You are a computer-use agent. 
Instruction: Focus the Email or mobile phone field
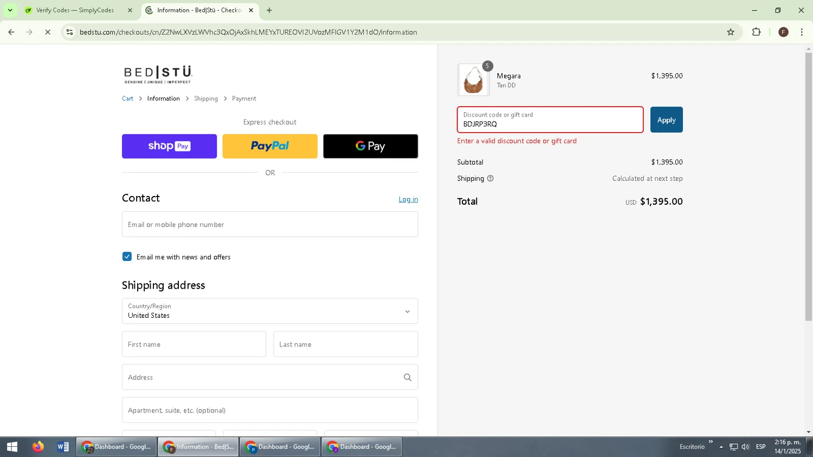point(270,224)
